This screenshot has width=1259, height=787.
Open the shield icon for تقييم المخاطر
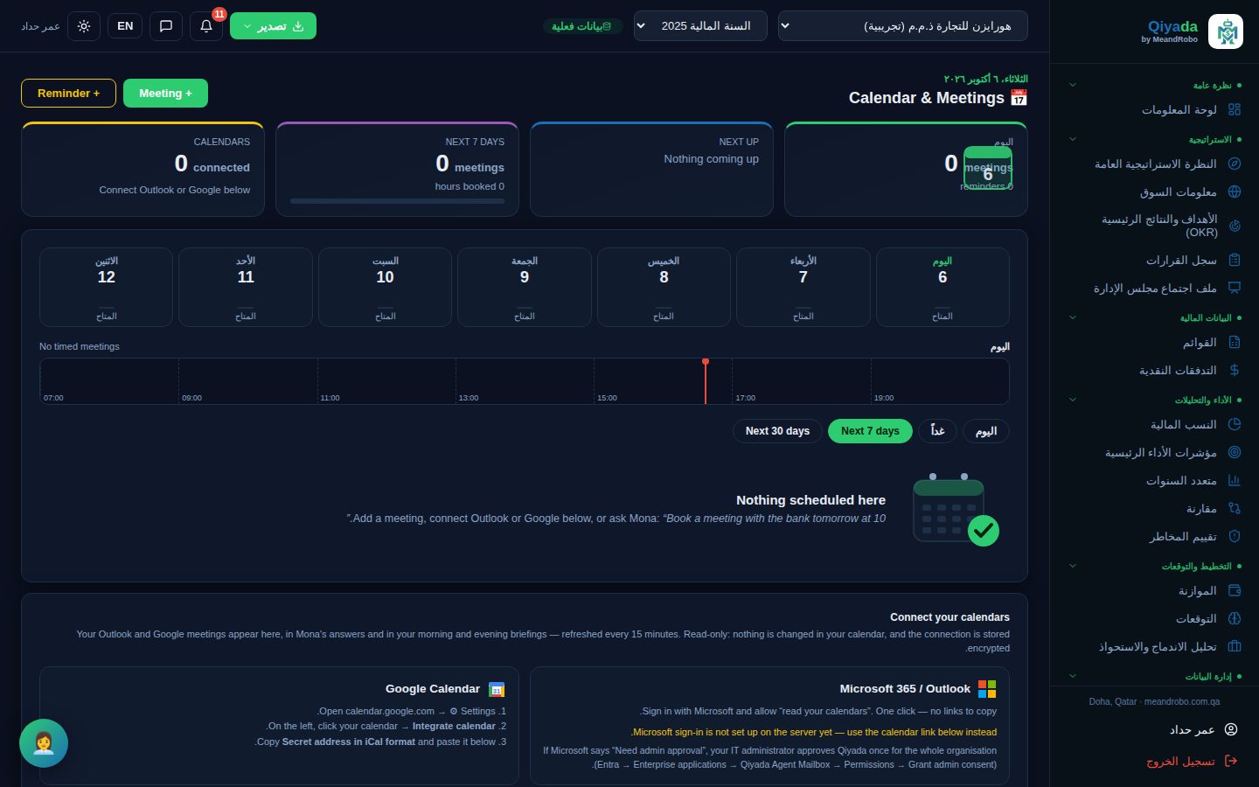(x=1235, y=536)
